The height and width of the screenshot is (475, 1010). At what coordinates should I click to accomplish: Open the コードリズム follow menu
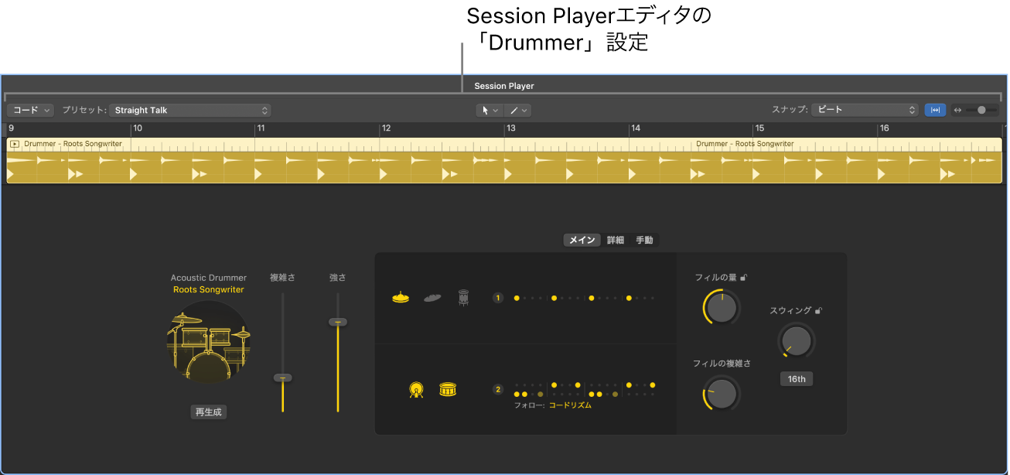coord(570,405)
